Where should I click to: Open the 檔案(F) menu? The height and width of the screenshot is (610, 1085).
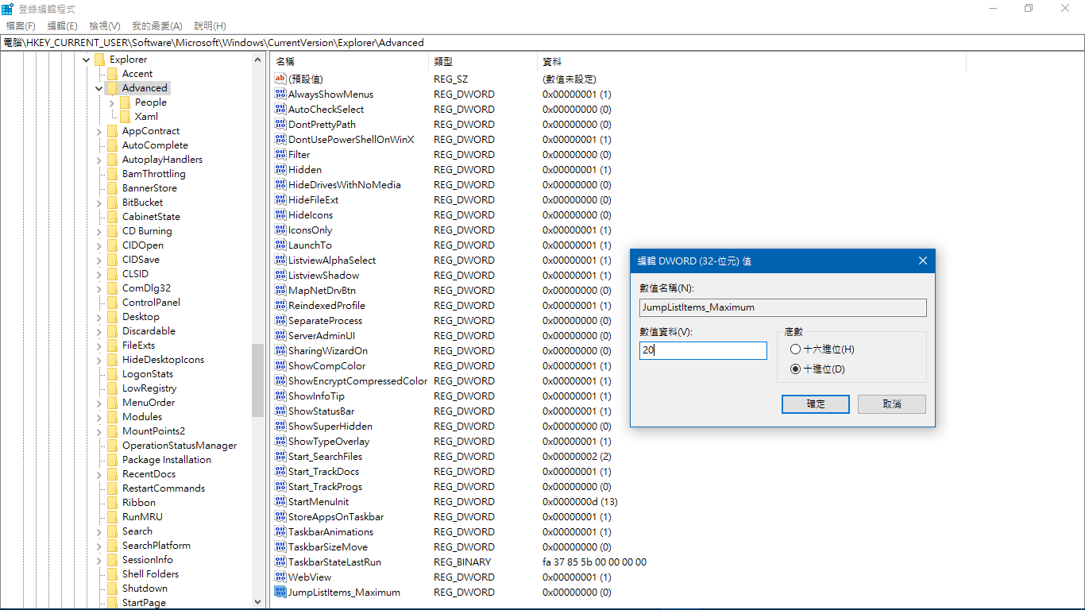point(21,26)
